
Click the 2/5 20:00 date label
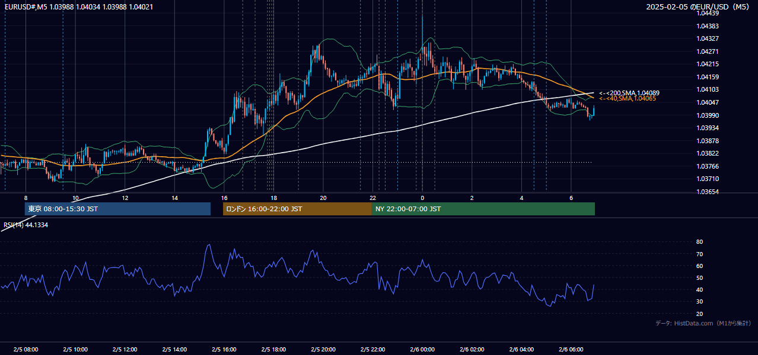coord(323,350)
